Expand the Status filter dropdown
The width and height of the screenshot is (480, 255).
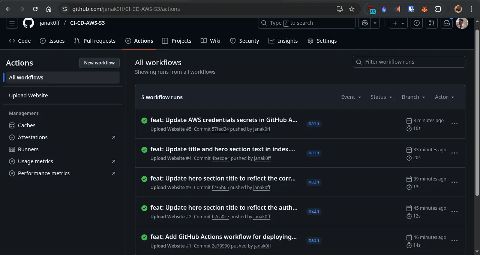tap(381, 97)
